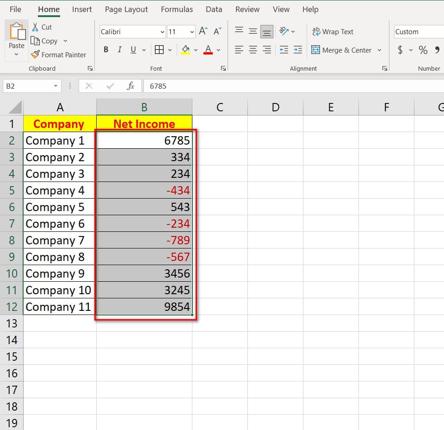Apply Percent Style formatting
This screenshot has width=444, height=430.
click(x=423, y=50)
